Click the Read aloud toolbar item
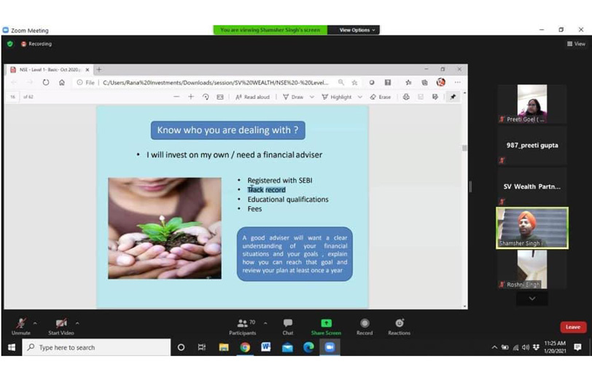Viewport: 592px width, 367px height. click(252, 97)
